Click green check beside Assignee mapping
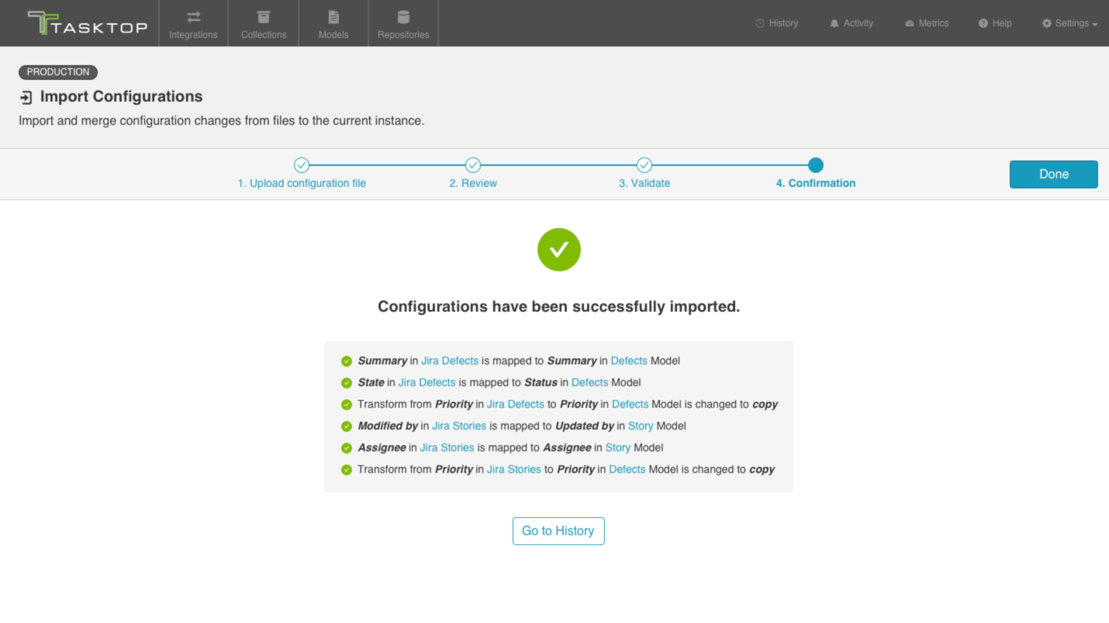The height and width of the screenshot is (623, 1109). click(346, 448)
